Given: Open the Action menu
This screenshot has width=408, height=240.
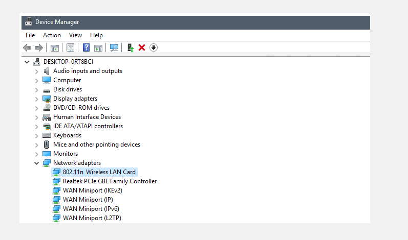Looking at the screenshot, I should [x=52, y=35].
